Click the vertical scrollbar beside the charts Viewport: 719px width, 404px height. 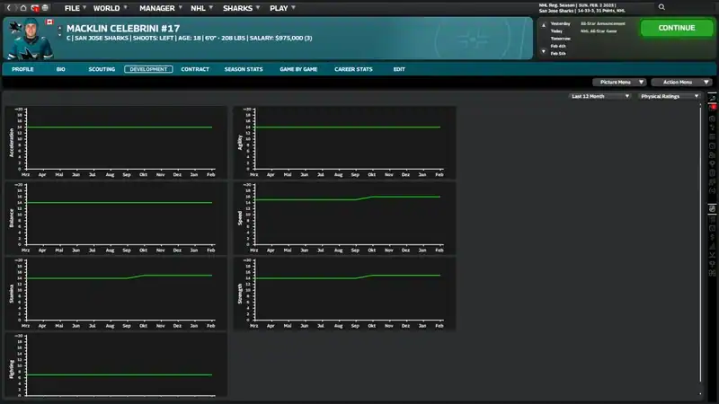pyautogui.click(x=700, y=242)
